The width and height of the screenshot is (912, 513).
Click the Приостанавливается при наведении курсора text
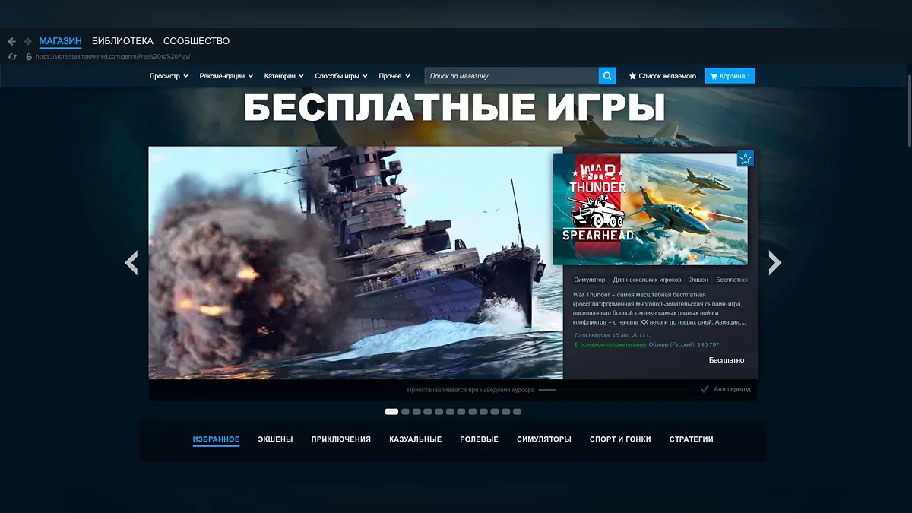click(470, 389)
